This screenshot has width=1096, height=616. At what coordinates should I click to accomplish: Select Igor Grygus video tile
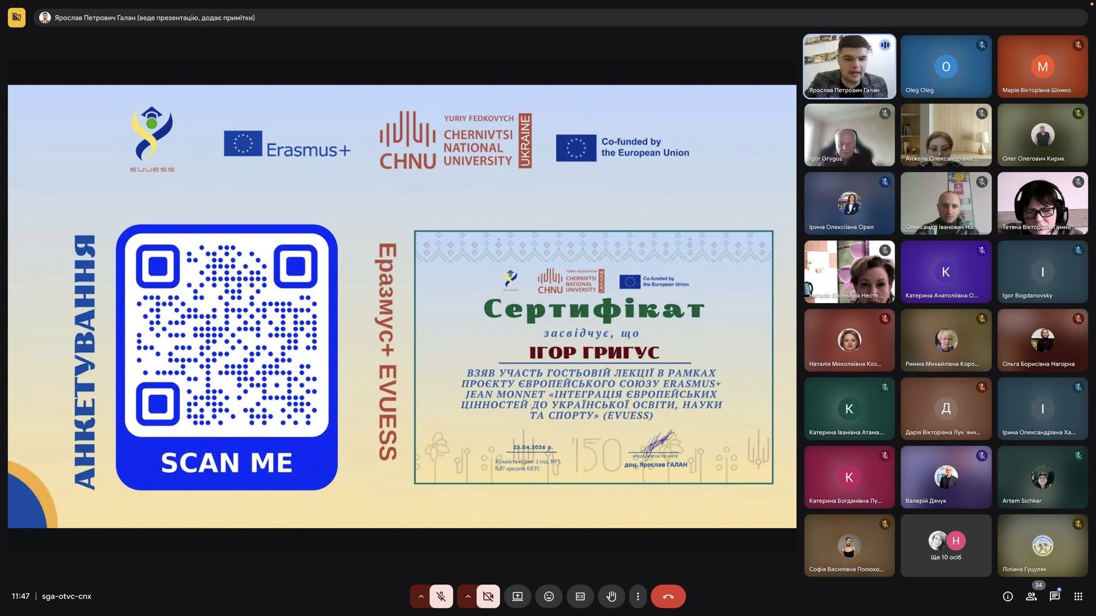[x=849, y=135]
